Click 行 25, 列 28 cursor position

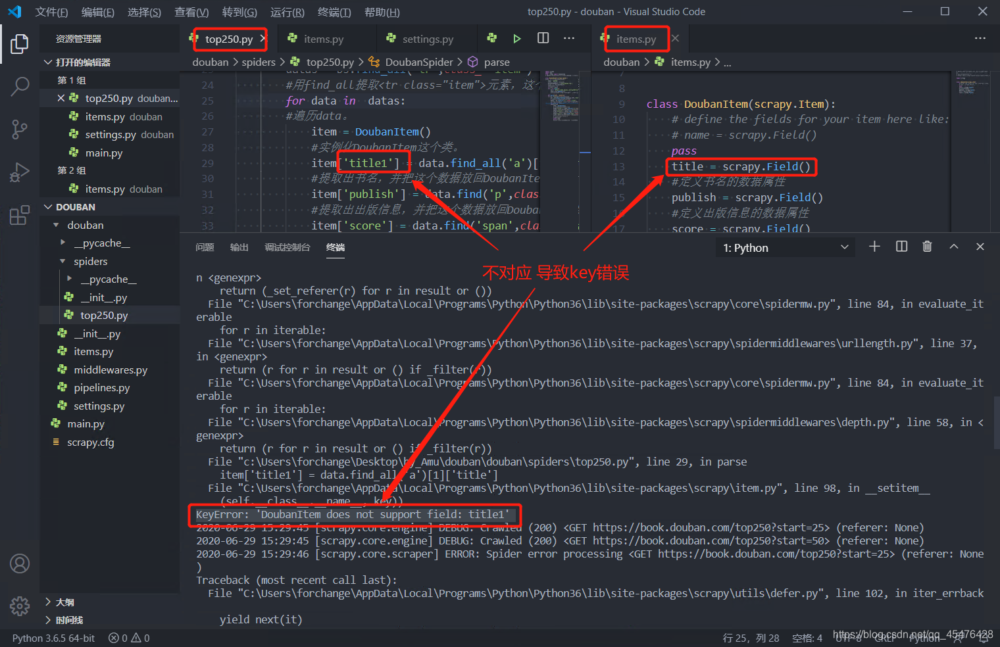[751, 638]
